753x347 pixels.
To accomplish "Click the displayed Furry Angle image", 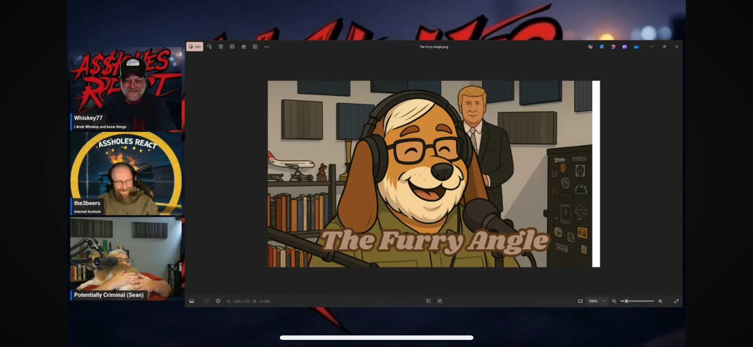I will click(434, 174).
